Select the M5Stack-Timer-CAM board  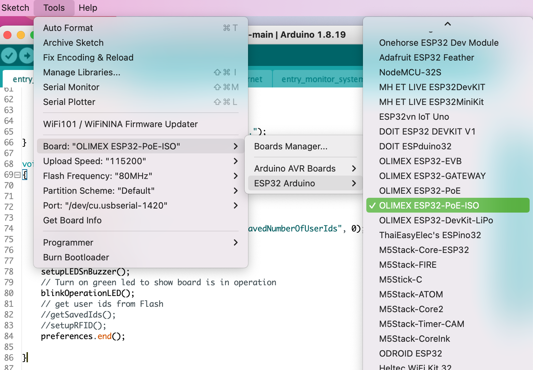[448, 324]
